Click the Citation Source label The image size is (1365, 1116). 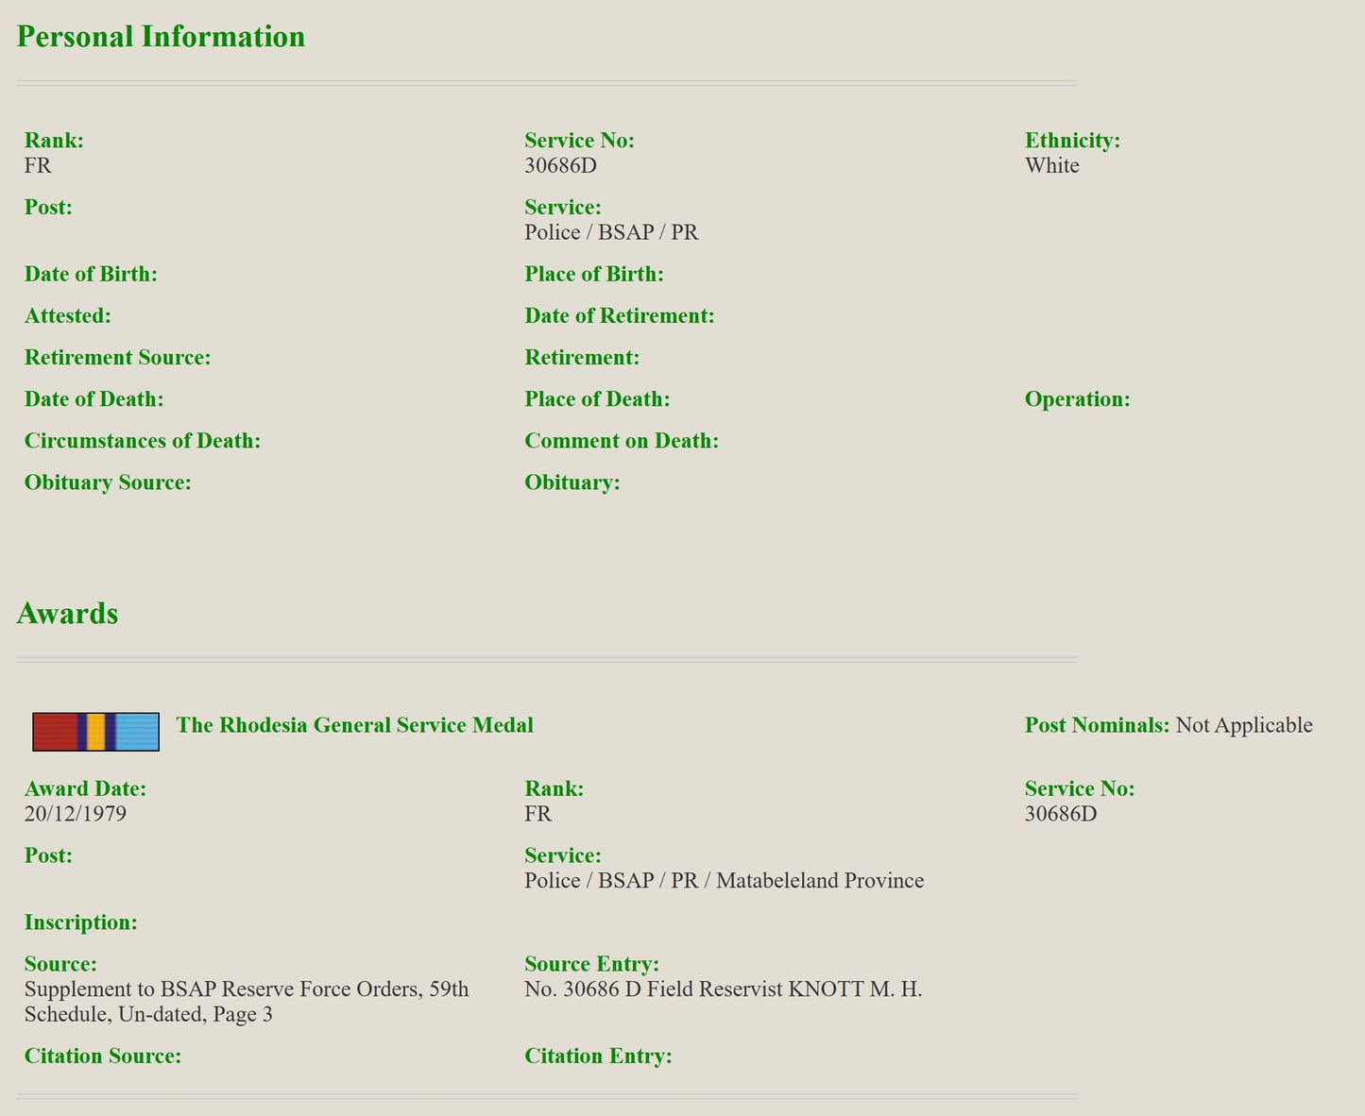click(103, 1056)
